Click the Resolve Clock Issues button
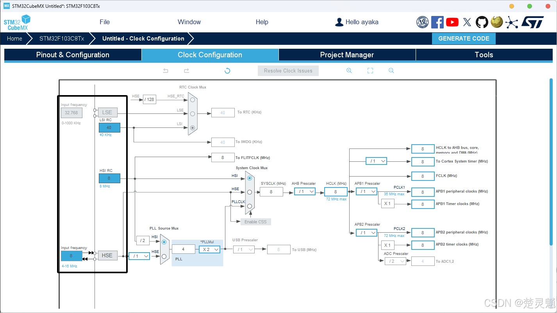The image size is (557, 313). click(x=288, y=71)
